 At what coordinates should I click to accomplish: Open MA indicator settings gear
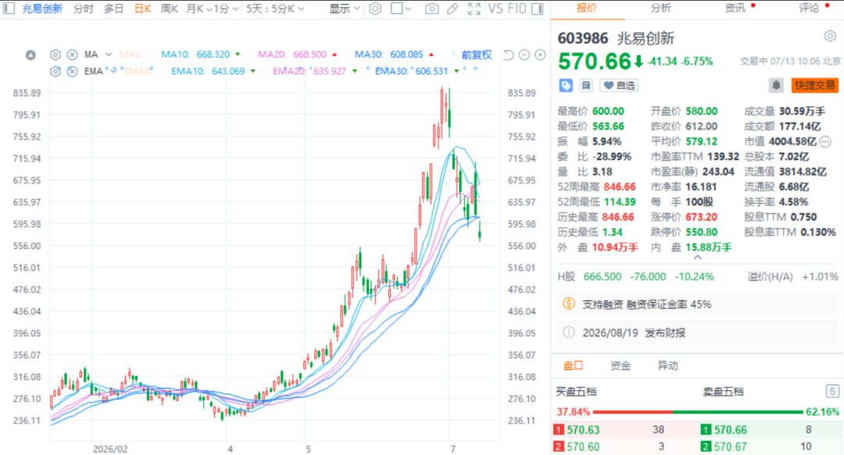click(x=55, y=55)
